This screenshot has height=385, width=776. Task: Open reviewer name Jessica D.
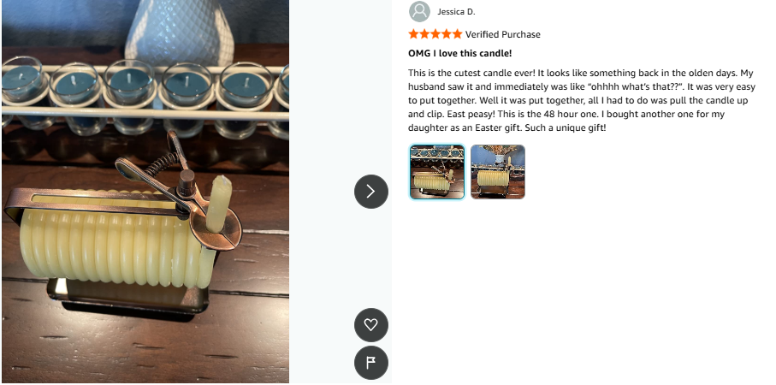tap(456, 12)
